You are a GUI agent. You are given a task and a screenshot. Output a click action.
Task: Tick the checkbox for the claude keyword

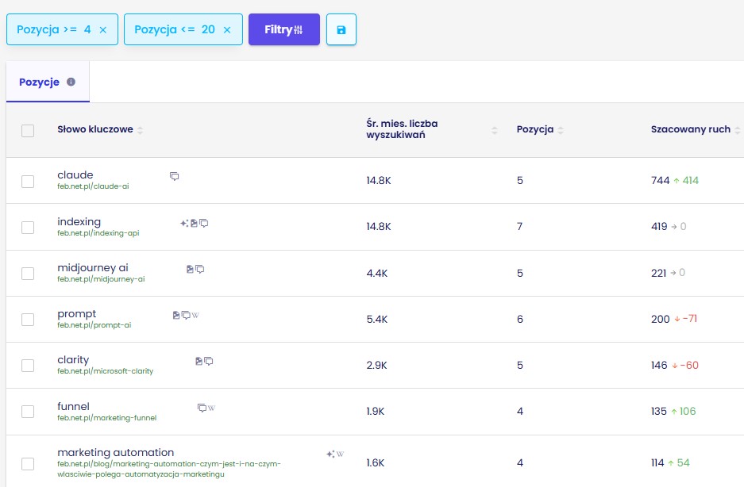click(28, 181)
